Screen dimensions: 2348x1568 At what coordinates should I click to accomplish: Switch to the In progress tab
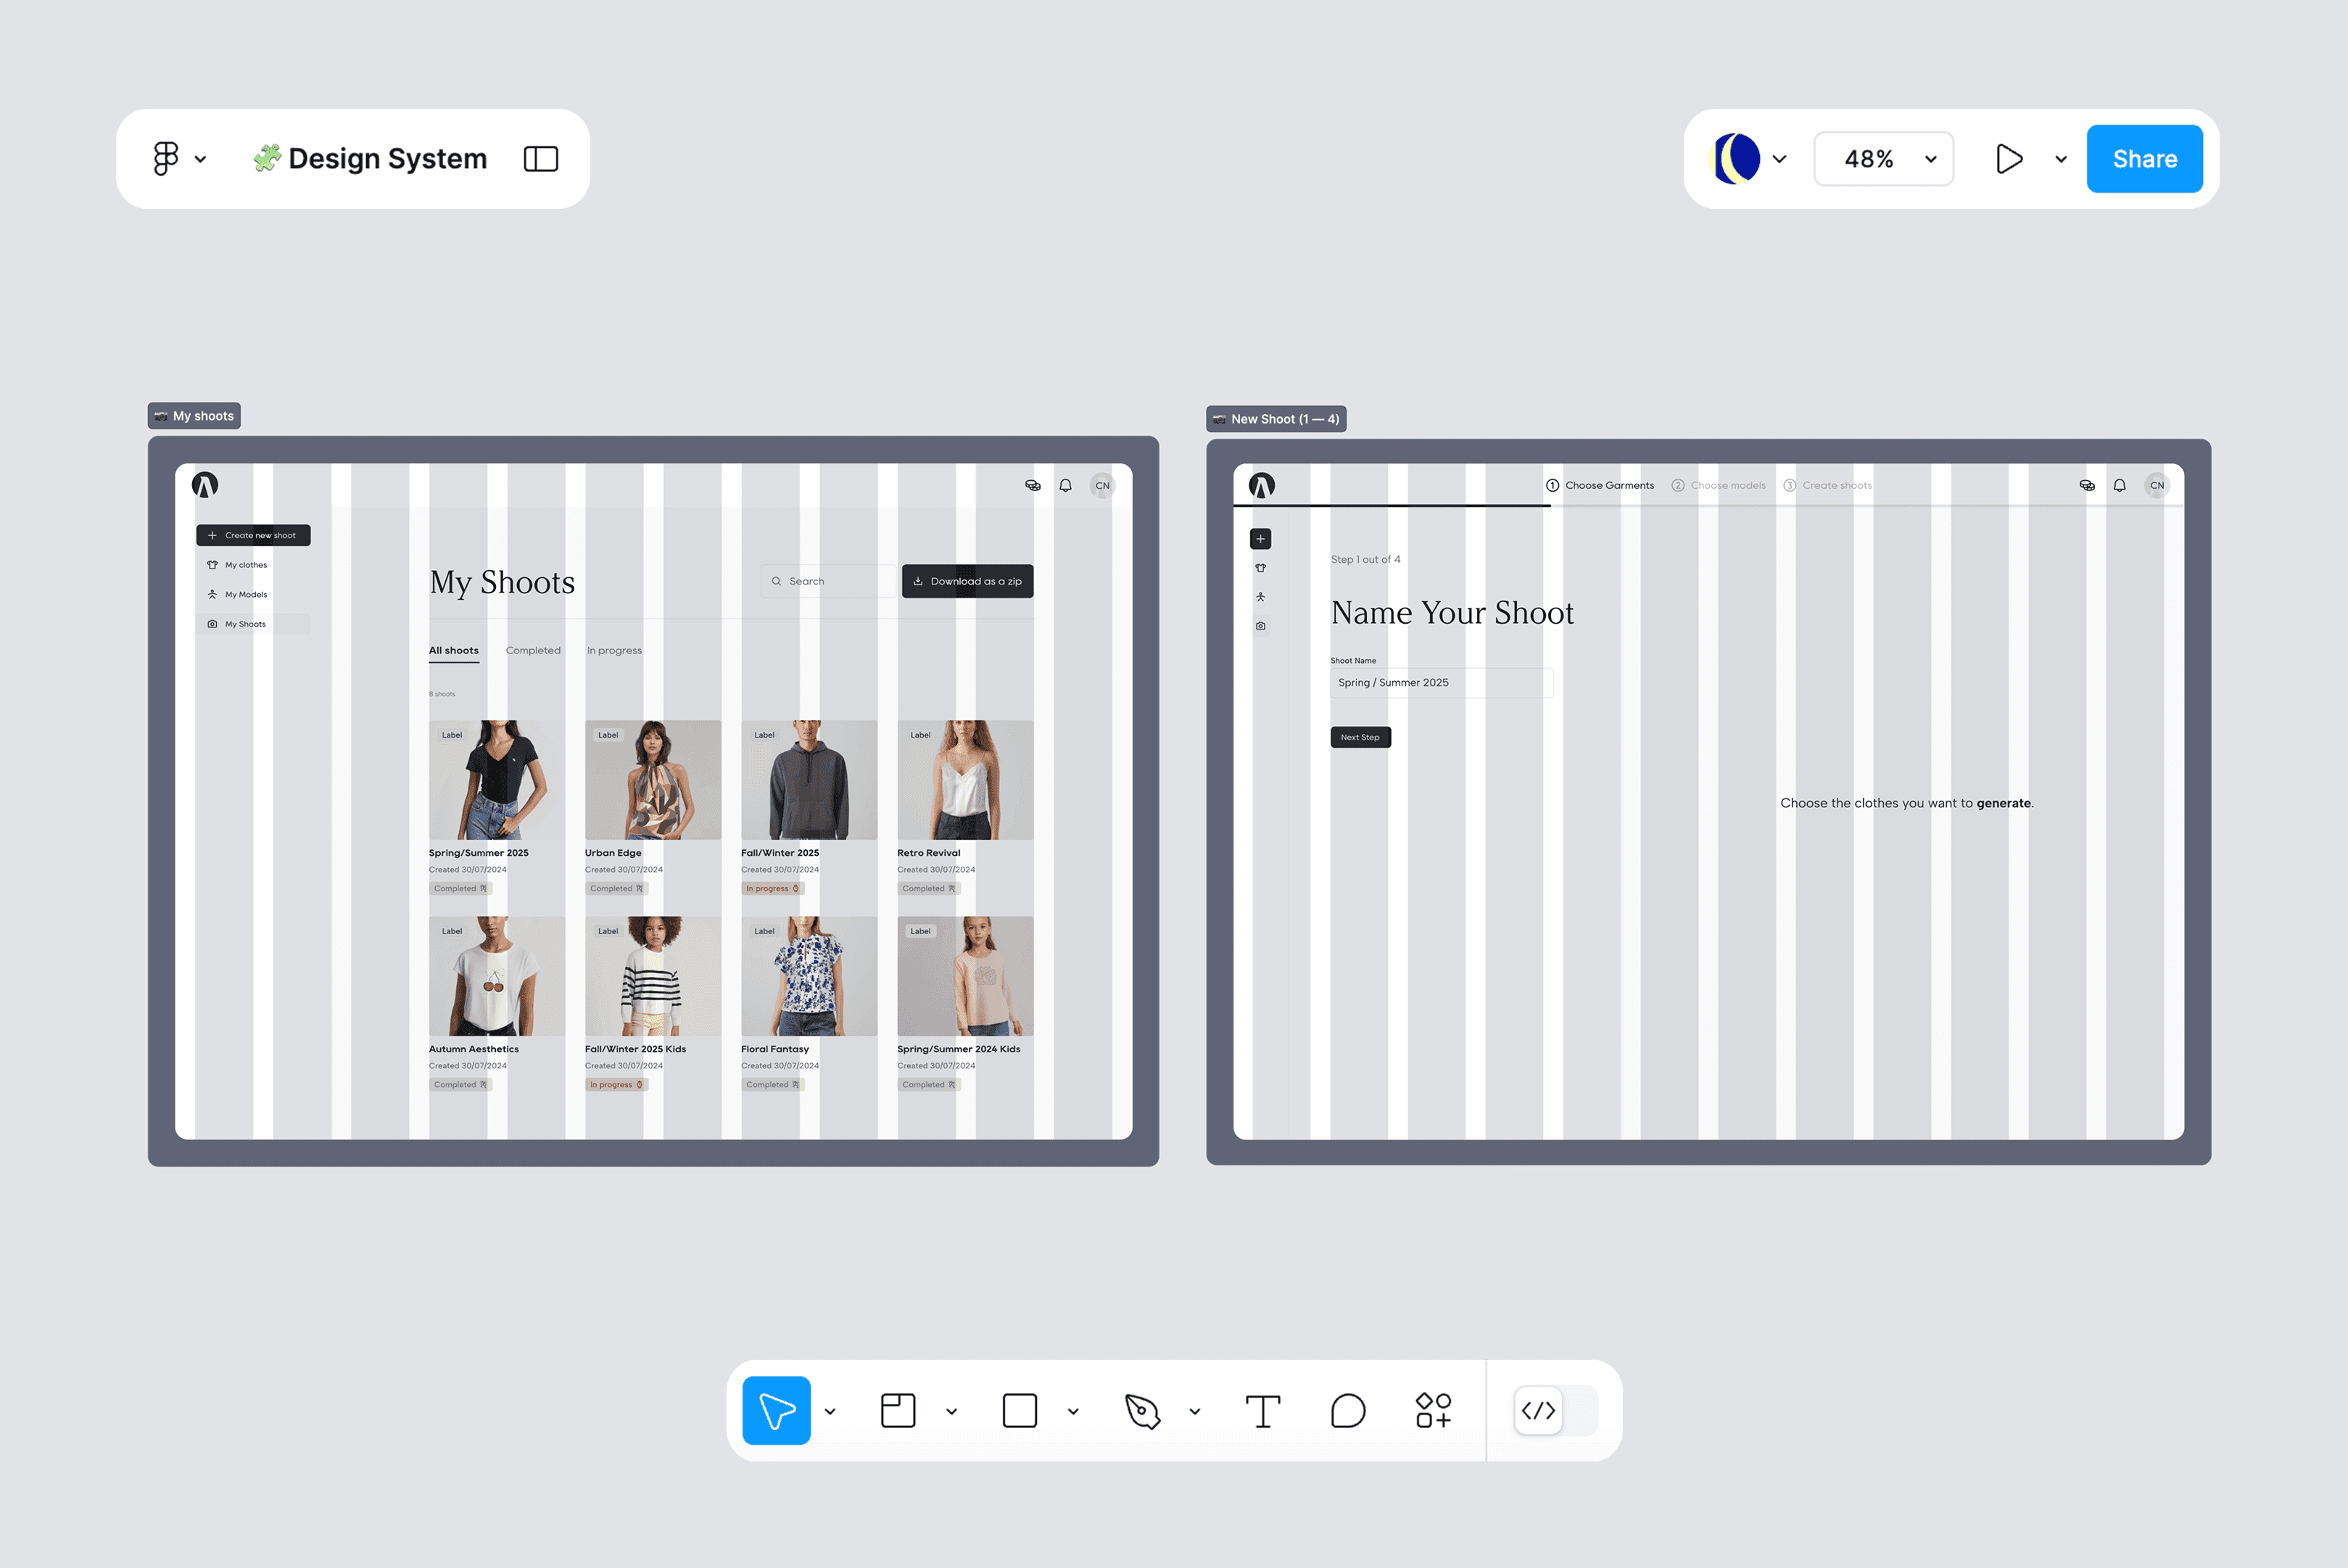pos(613,650)
